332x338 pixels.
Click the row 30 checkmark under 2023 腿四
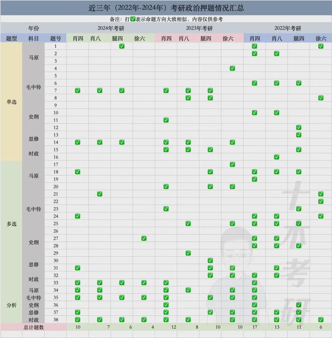point(210,260)
